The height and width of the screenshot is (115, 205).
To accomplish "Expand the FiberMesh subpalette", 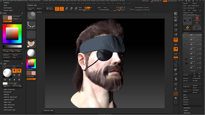I will [x=187, y=113].
